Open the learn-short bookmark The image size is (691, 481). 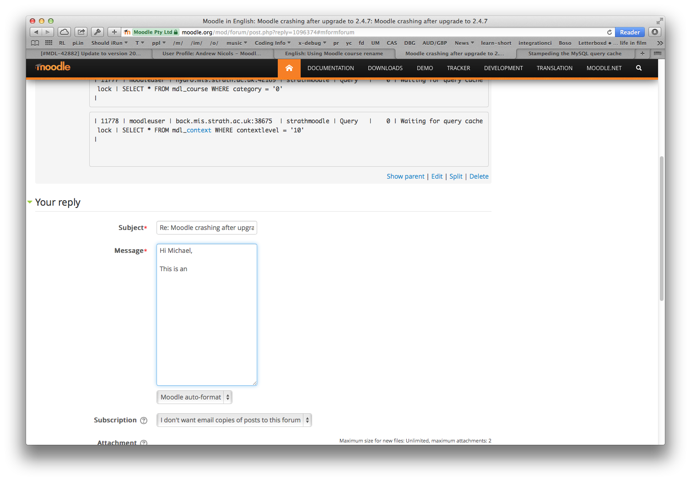(496, 43)
